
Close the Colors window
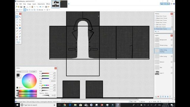56,68
